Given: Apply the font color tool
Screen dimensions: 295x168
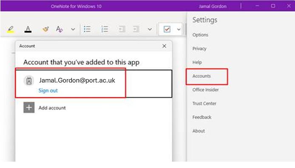Looking at the screenshot, I should click(28, 29).
